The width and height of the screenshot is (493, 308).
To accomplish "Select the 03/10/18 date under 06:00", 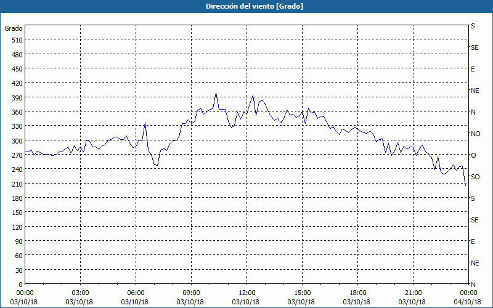I will pos(134,302).
